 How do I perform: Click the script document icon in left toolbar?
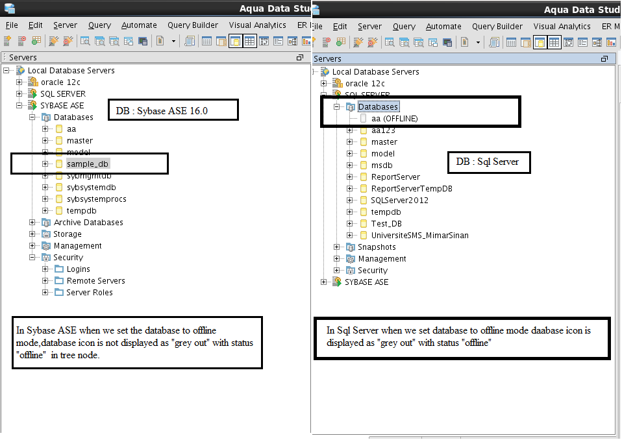click(x=160, y=41)
